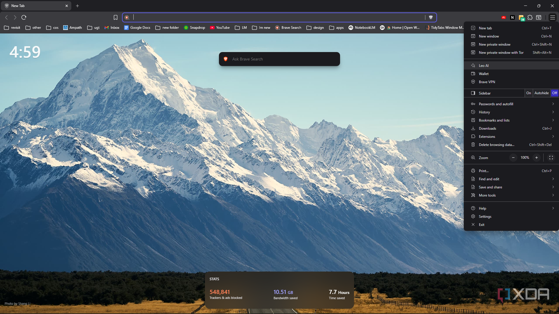Choose Delete browsing data menu item
559x314 pixels.
[511, 145]
